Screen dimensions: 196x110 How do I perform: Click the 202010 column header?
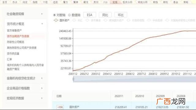point(140,96)
